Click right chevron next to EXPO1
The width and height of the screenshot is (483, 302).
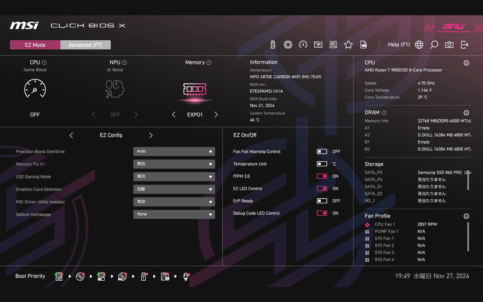click(216, 115)
